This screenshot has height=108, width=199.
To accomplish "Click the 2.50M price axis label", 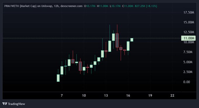I will coord(188,72).
